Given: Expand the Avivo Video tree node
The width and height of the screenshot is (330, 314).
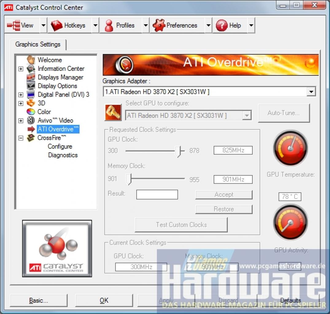Looking at the screenshot, I should pyautogui.click(x=21, y=121).
